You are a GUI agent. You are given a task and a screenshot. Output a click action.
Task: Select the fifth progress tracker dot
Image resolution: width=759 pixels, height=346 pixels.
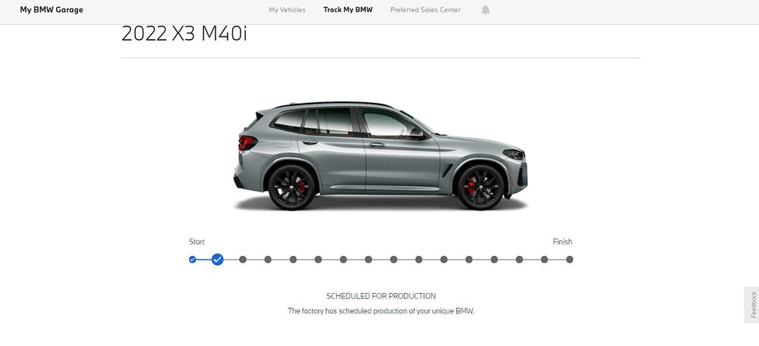tap(293, 260)
